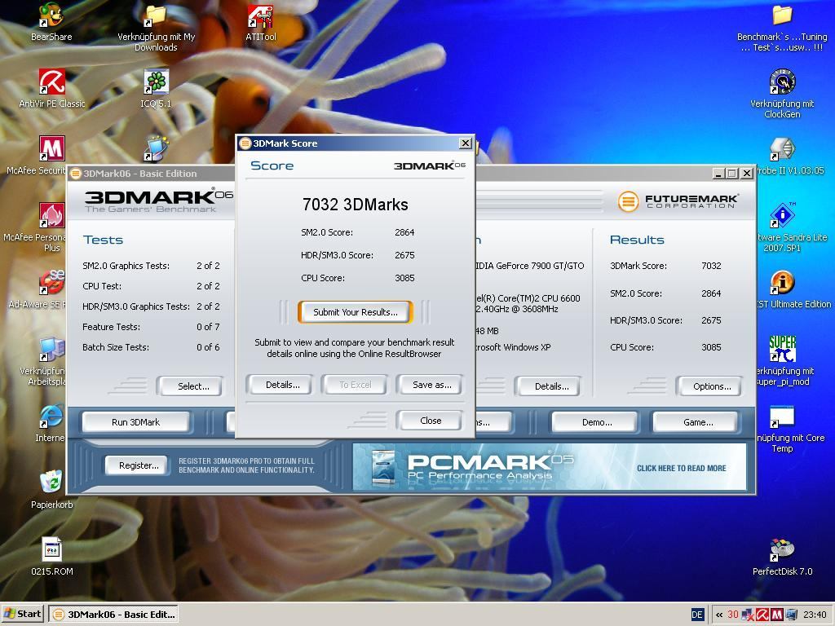Click 'HDR/SM3.0 Score:' in the score dialog
Screen dimensions: 835x626
tap(337, 255)
